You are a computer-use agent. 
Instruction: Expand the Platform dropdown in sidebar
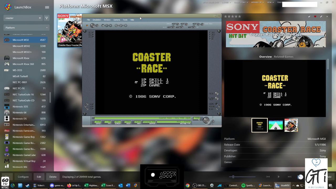pyautogui.click(x=26, y=28)
